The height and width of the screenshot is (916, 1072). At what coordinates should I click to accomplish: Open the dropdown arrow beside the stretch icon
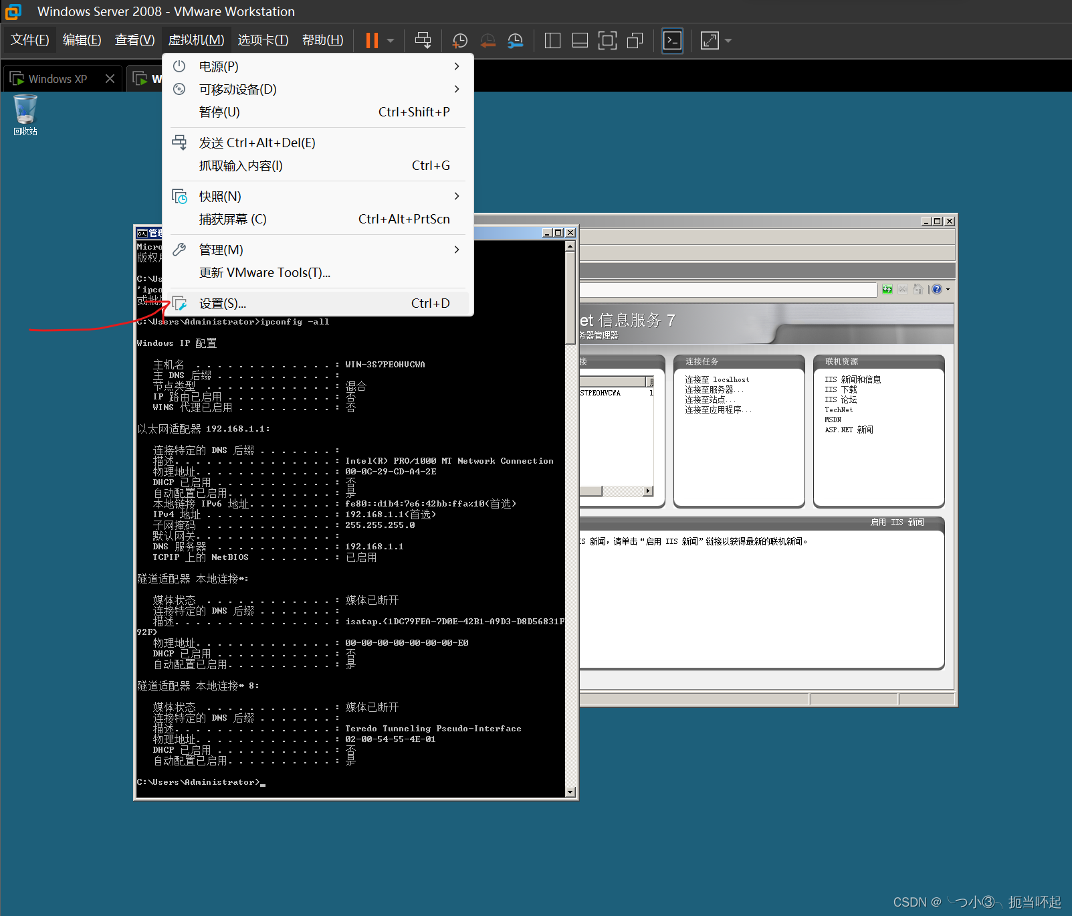(728, 41)
